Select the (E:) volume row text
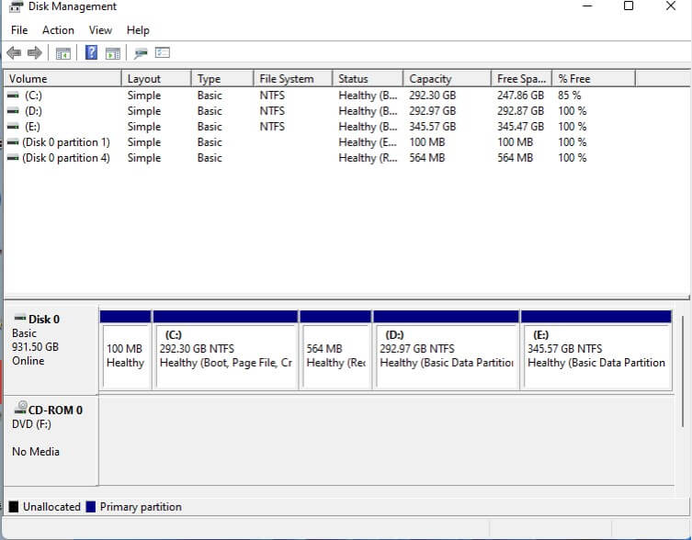Viewport: 692px width, 540px height. 32,127
